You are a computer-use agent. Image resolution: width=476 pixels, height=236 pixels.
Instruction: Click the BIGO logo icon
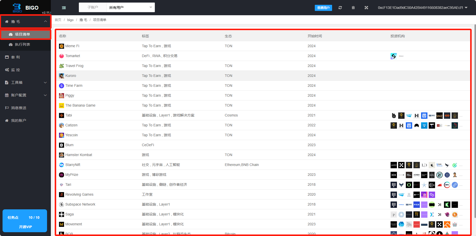[17, 8]
